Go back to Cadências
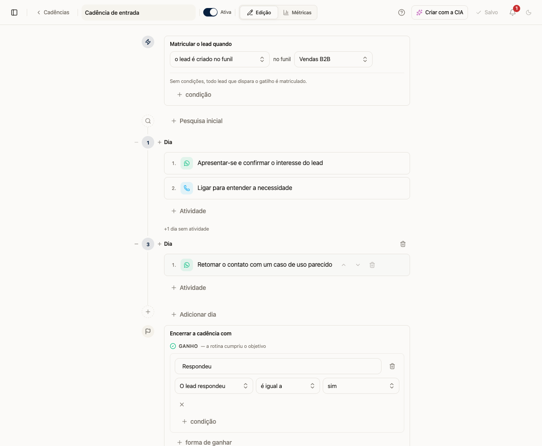 pyautogui.click(x=53, y=12)
